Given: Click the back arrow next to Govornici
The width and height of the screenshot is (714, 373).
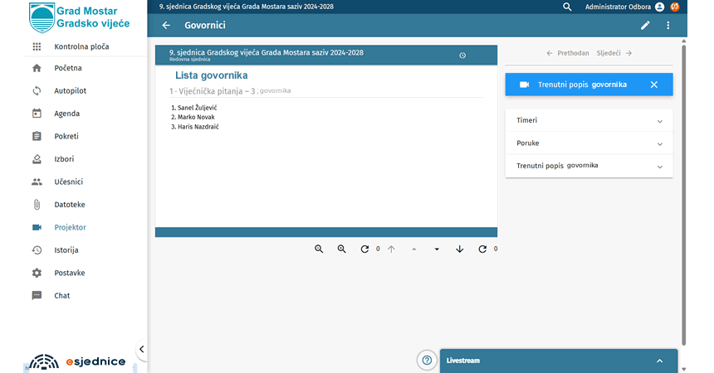Looking at the screenshot, I should [x=166, y=26].
